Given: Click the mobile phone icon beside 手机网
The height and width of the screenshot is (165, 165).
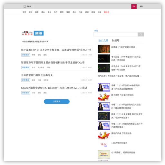Looking at the screenshot, I should [x=24, y=6].
